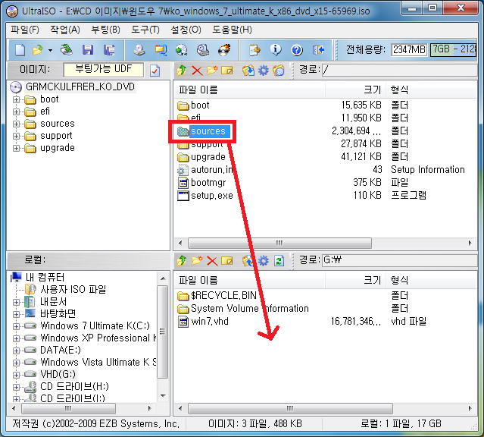Click 크기 column header in image file list

coord(355,90)
